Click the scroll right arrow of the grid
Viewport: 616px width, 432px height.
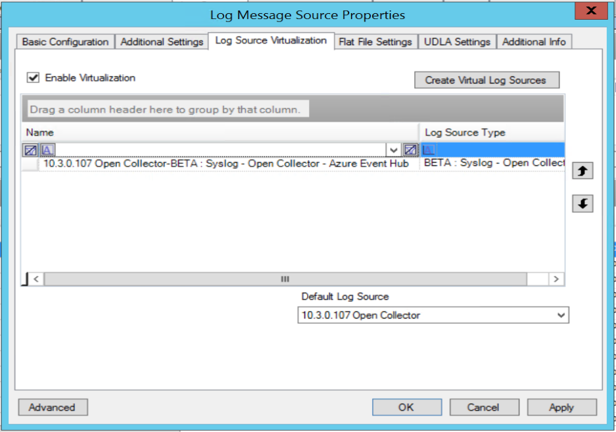click(x=557, y=279)
